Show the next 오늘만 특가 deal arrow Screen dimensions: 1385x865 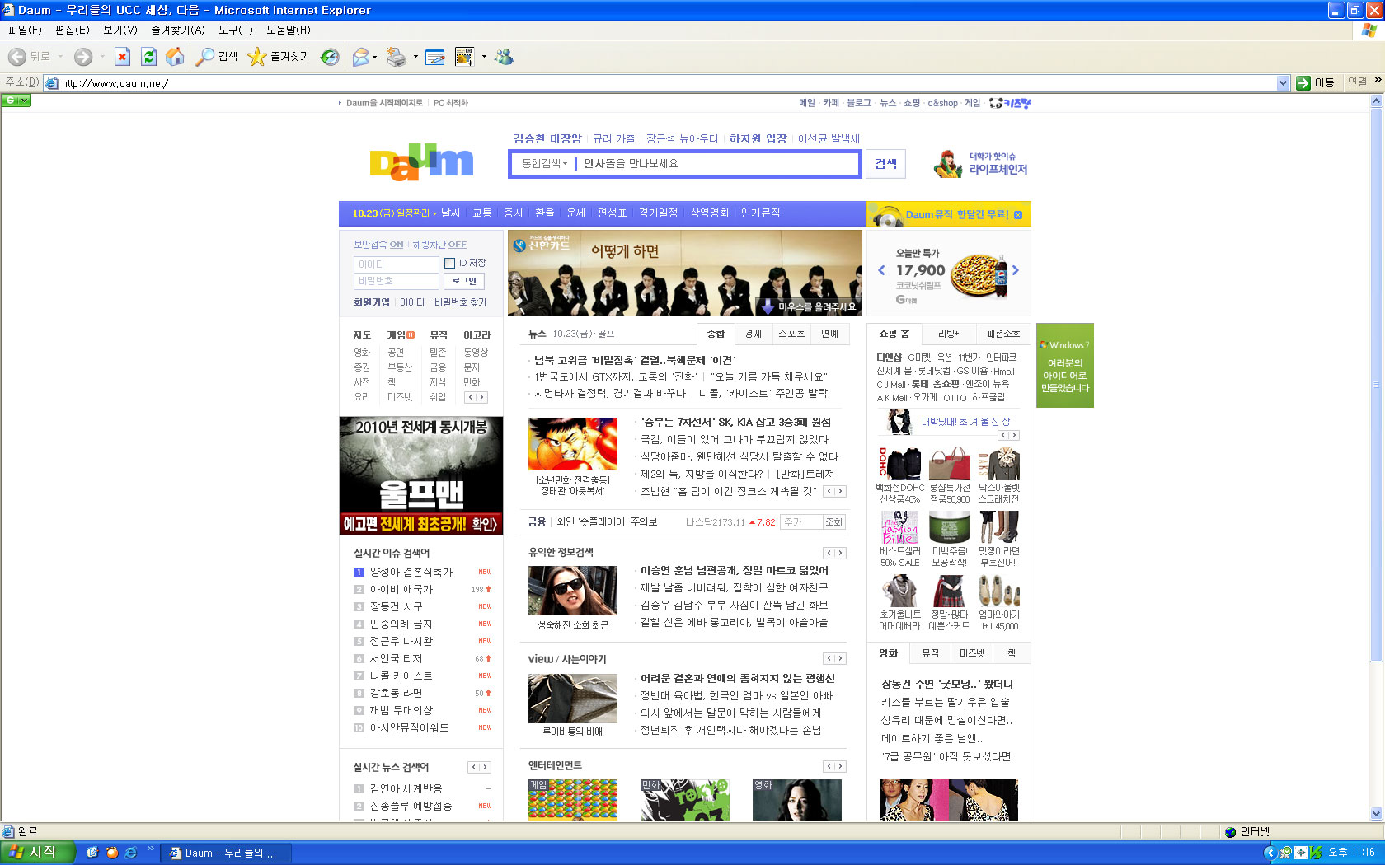[1016, 270]
